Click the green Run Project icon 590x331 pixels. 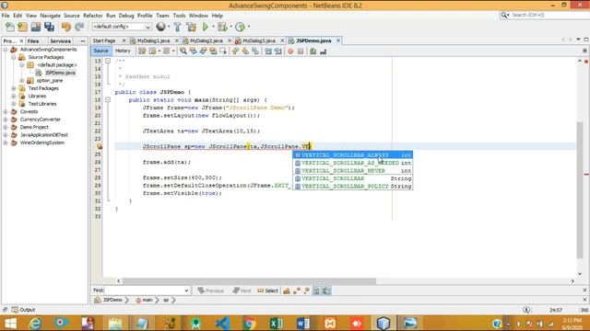pyautogui.click(x=206, y=27)
